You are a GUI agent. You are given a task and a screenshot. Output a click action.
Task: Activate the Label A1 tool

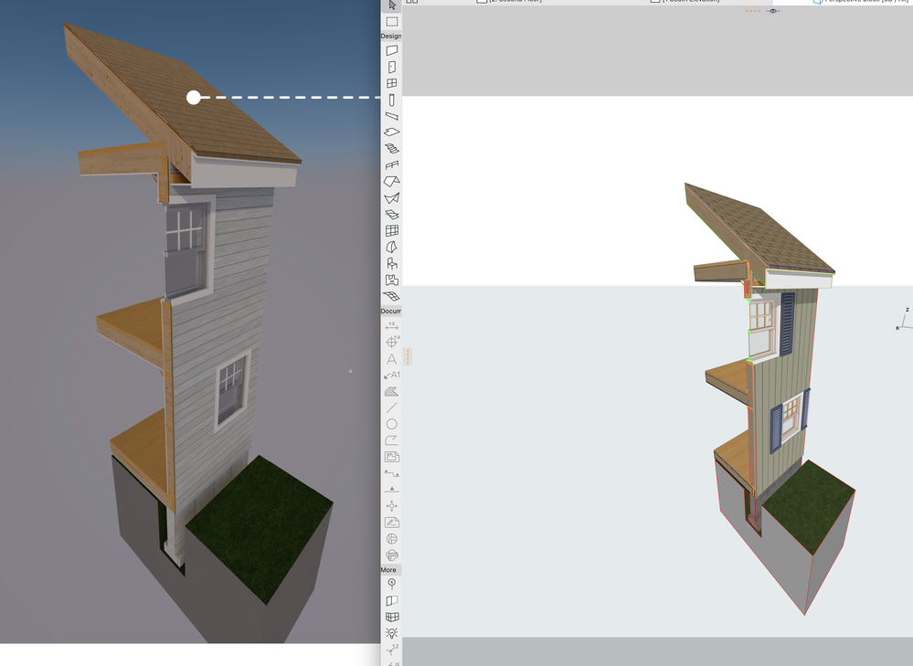tap(392, 375)
